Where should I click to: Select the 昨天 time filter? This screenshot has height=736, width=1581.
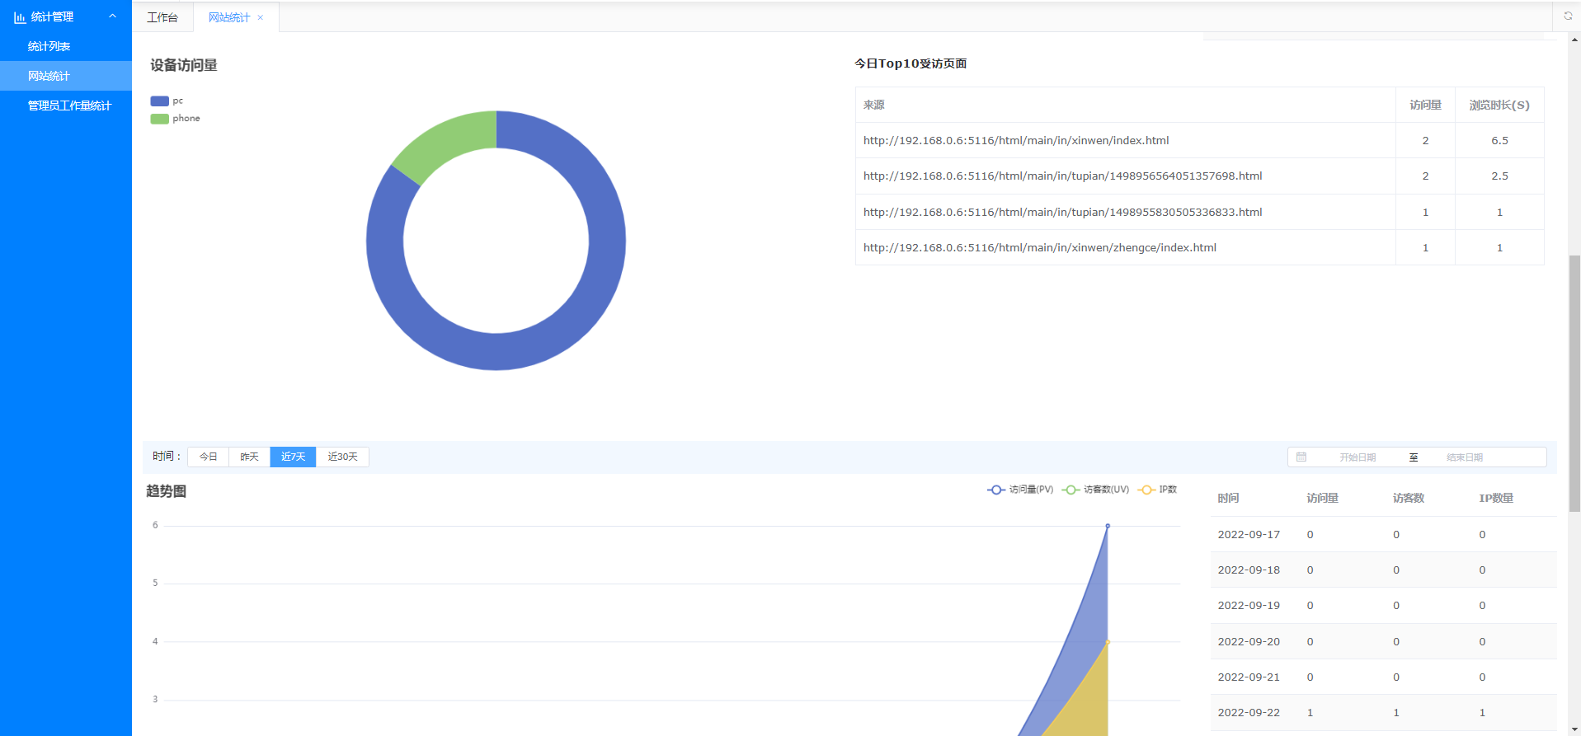point(249,457)
